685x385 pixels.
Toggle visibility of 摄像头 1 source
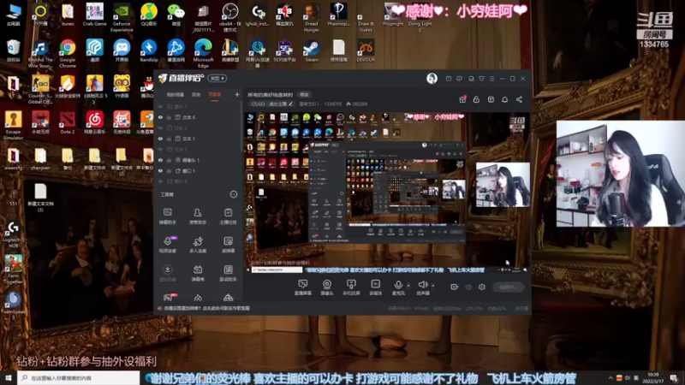point(160,160)
